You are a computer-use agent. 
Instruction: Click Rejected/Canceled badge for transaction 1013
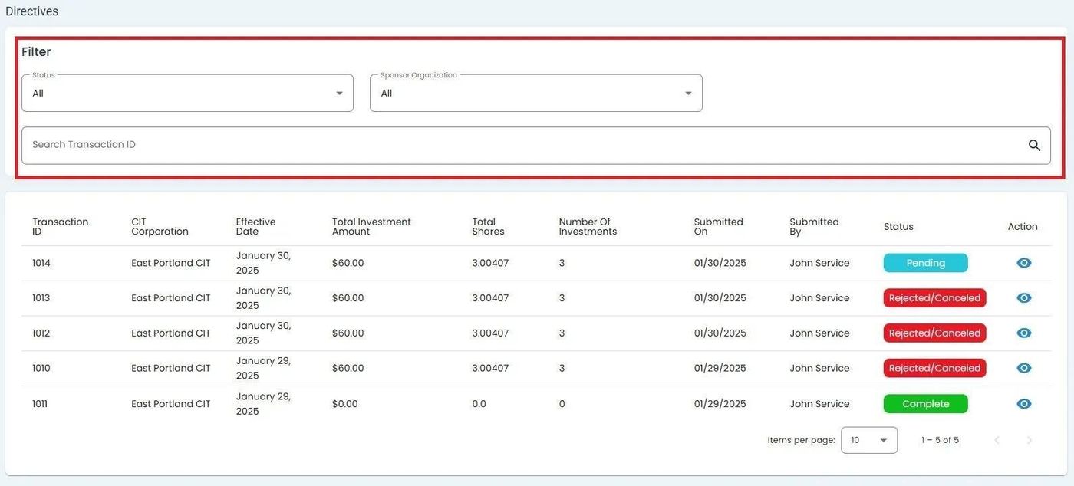934,298
